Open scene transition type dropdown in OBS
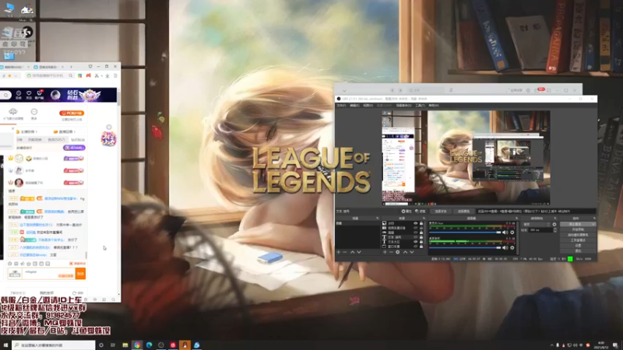 click(537, 224)
